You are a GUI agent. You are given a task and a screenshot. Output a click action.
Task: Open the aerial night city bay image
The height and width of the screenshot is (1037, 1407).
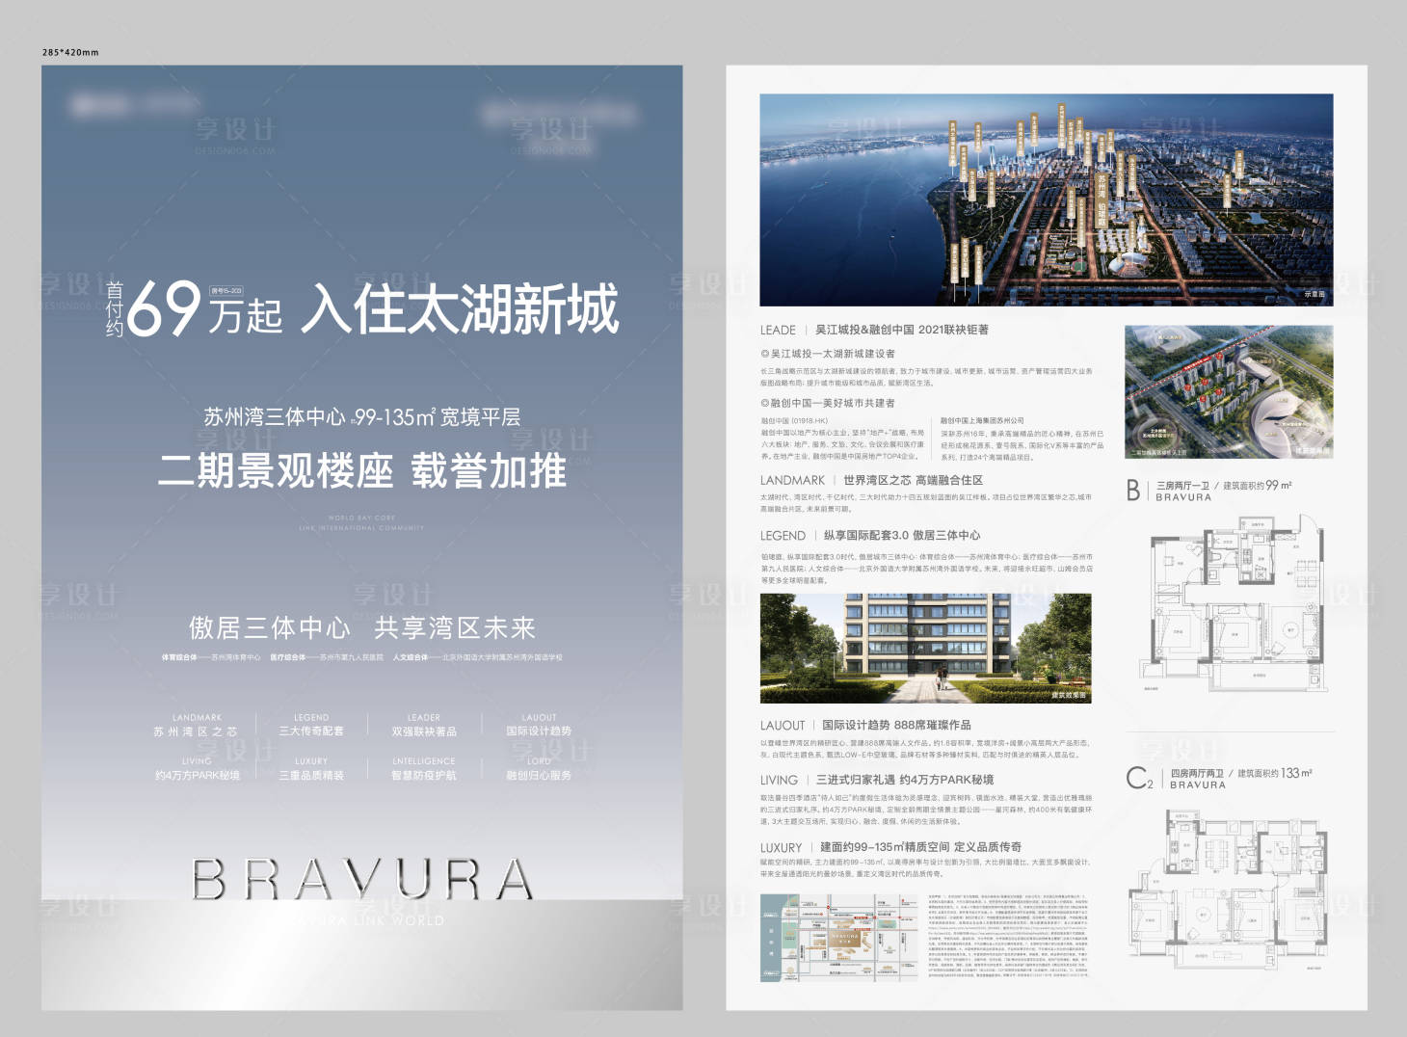[x=1046, y=199]
